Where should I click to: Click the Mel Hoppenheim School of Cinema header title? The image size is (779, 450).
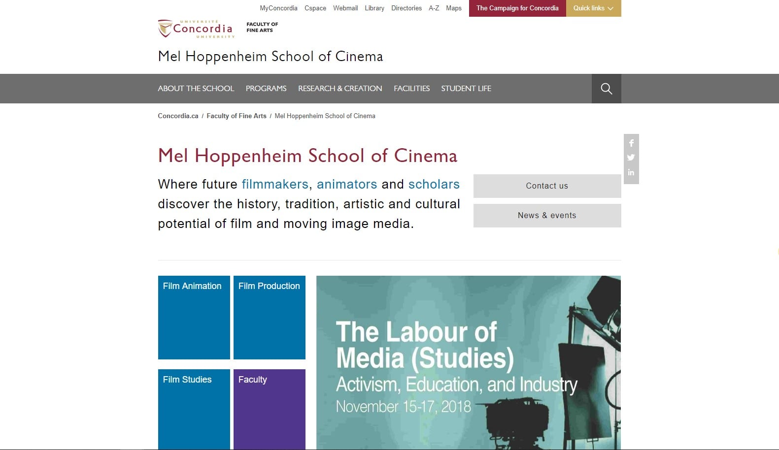(271, 57)
